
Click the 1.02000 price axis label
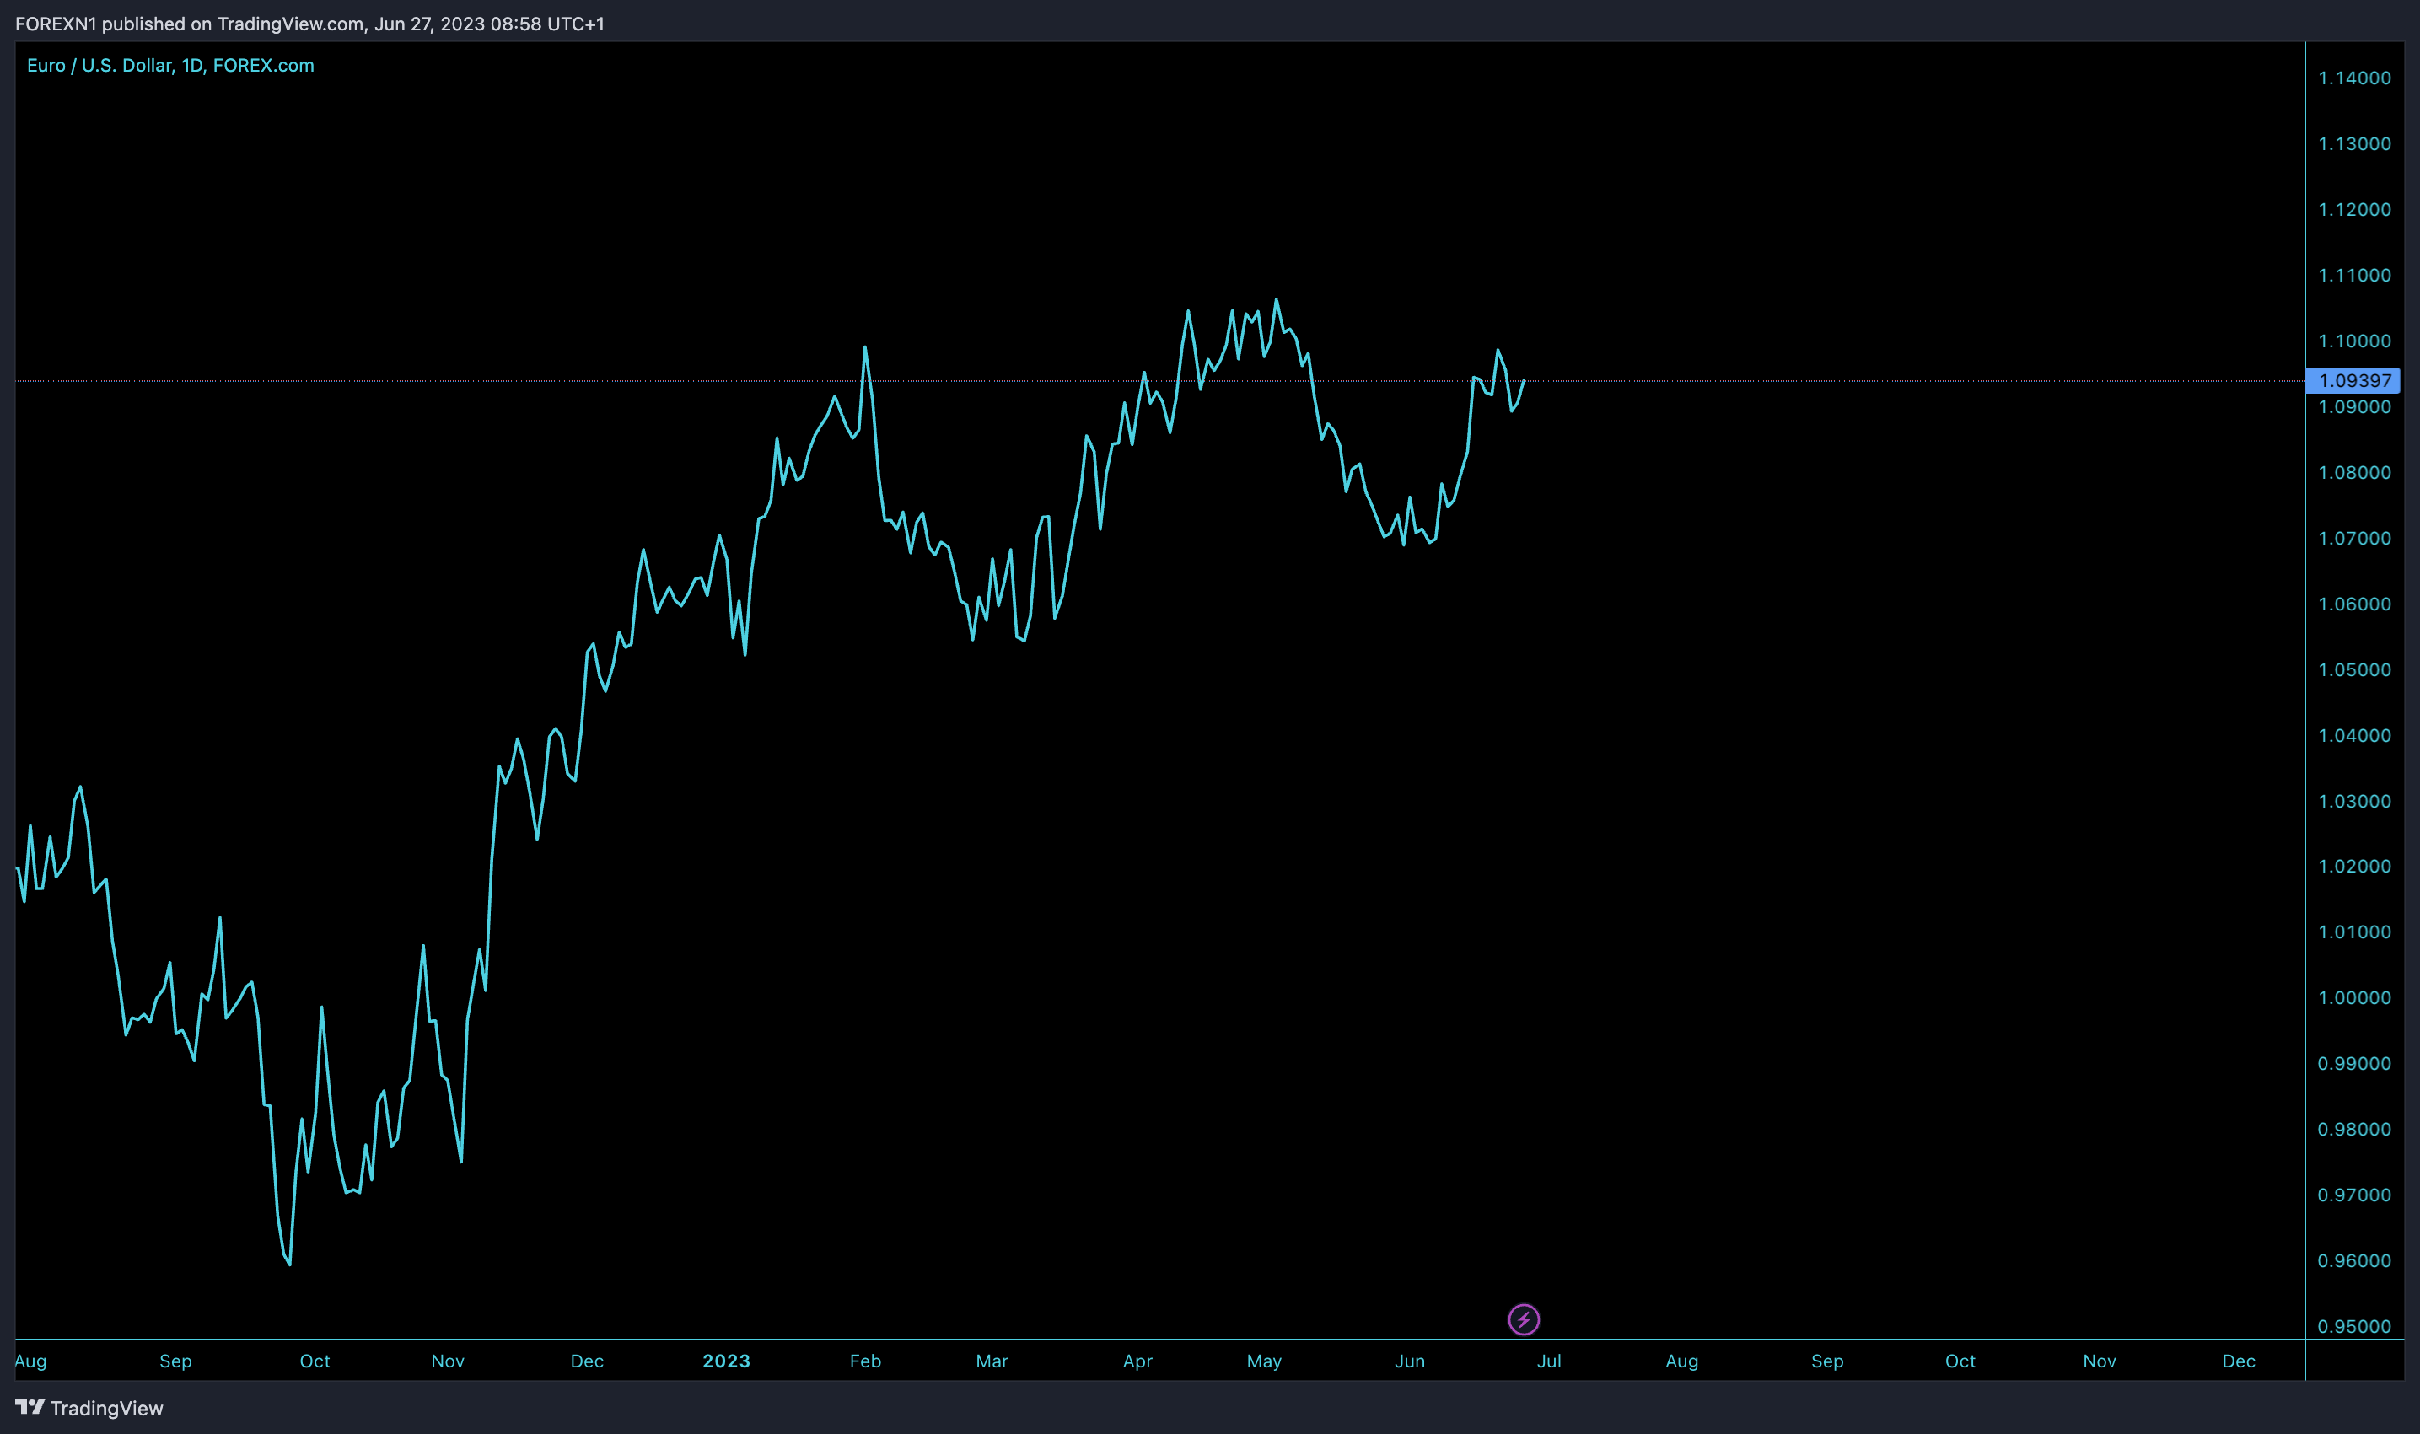coord(2354,866)
